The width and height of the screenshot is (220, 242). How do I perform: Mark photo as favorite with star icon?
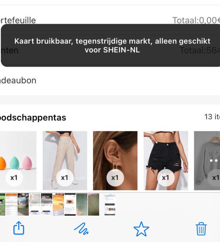(x=141, y=229)
